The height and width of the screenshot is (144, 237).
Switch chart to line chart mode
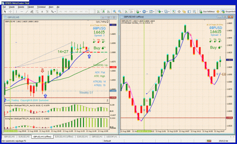109,11
